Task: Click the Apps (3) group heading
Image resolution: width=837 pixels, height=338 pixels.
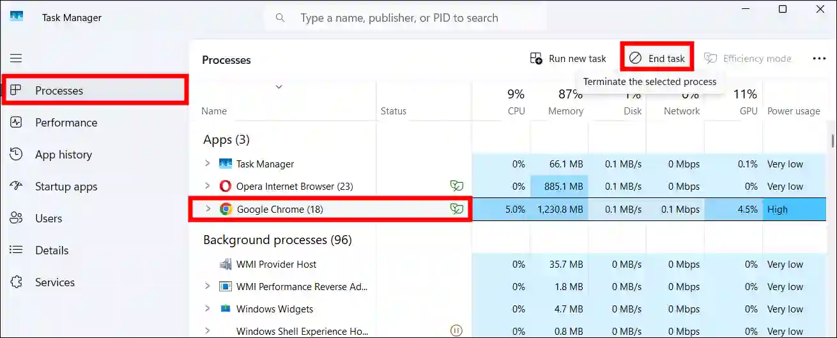Action: click(227, 139)
